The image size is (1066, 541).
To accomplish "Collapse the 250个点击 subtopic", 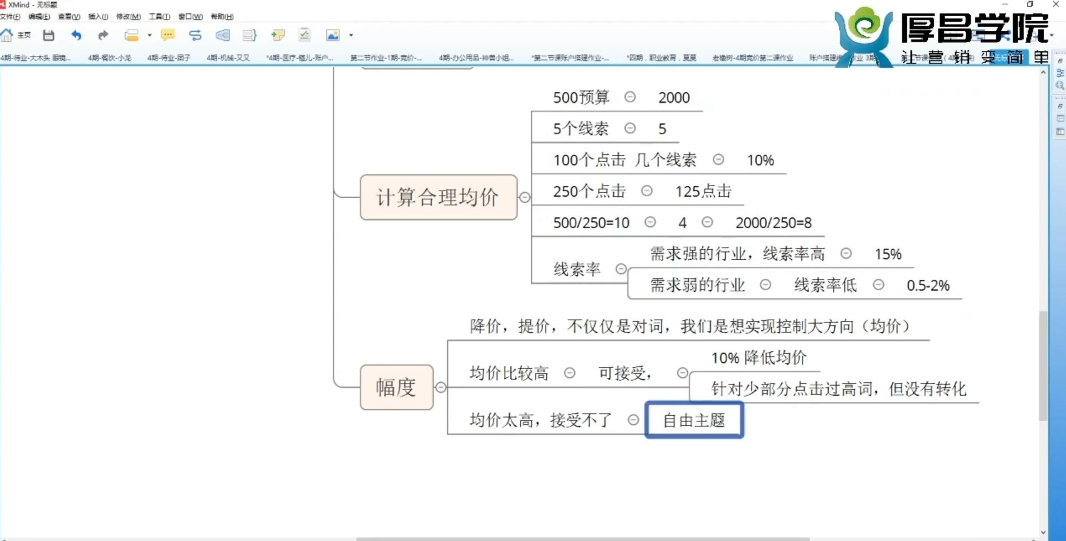I will [647, 191].
